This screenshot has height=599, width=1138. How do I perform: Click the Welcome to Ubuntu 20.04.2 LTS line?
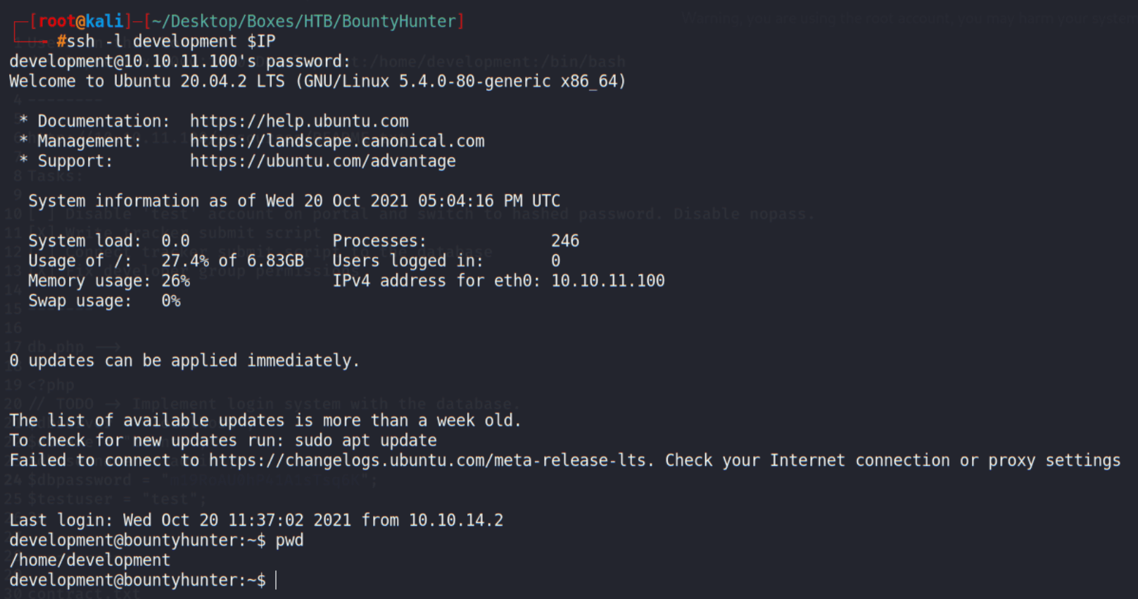(317, 82)
